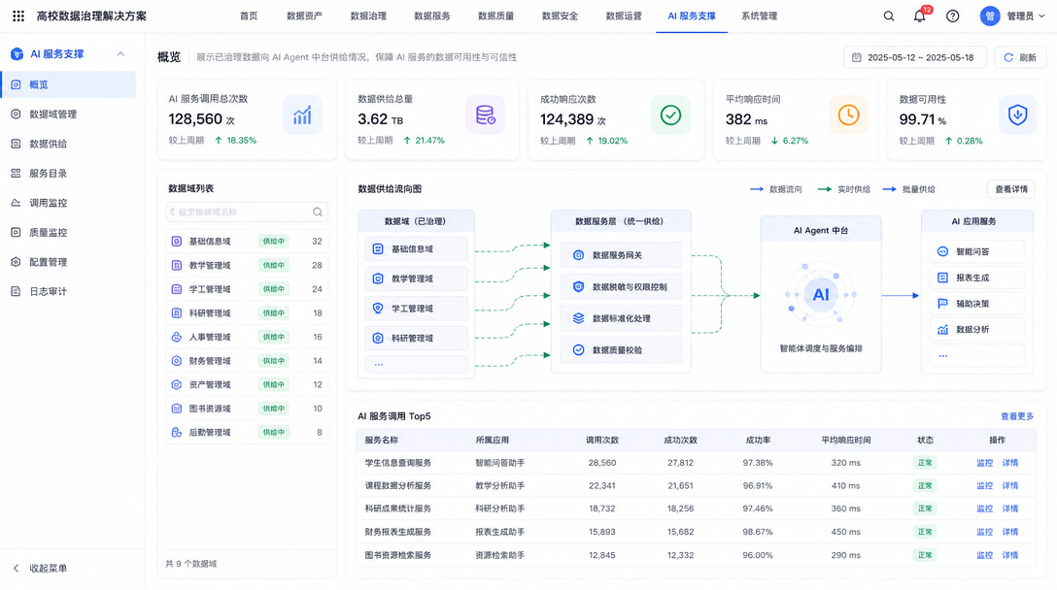Image resolution: width=1057 pixels, height=590 pixels.
Task: Click 详情 link for 课程数据分析服务
Action: pos(1009,485)
